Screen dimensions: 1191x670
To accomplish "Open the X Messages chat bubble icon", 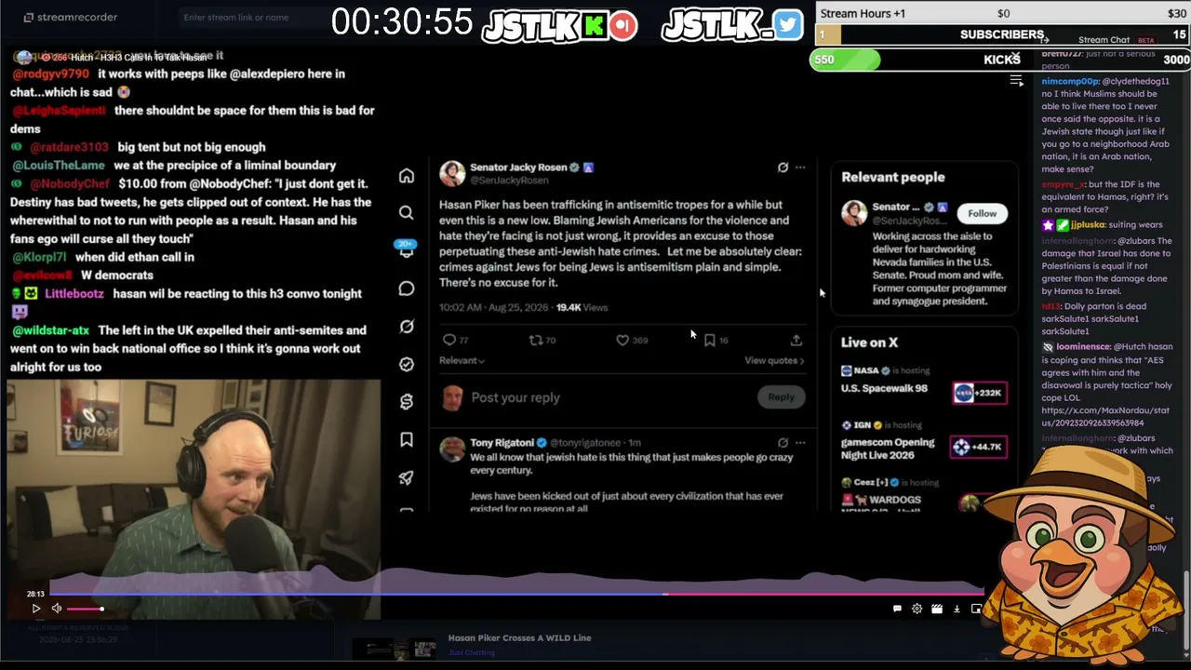I will tap(407, 288).
